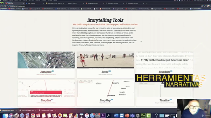The height and width of the screenshot is (118, 211).
Task: Switch to the Dropbox browser tab
Action: (35, 3)
